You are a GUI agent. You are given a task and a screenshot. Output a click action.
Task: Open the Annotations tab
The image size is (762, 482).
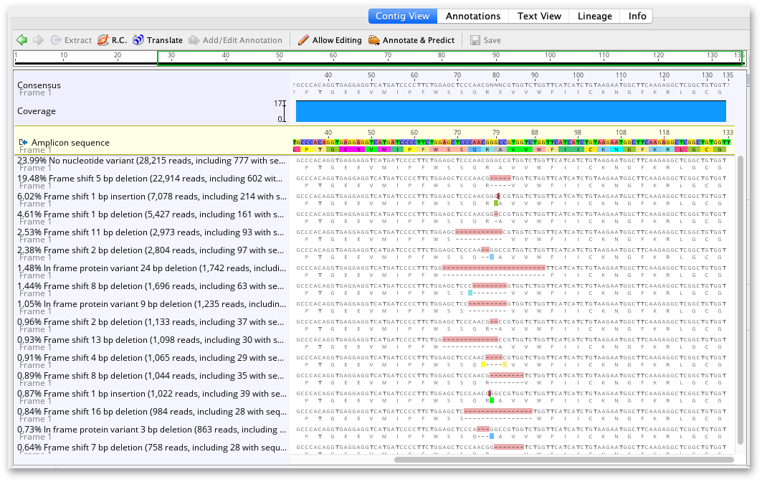473,16
